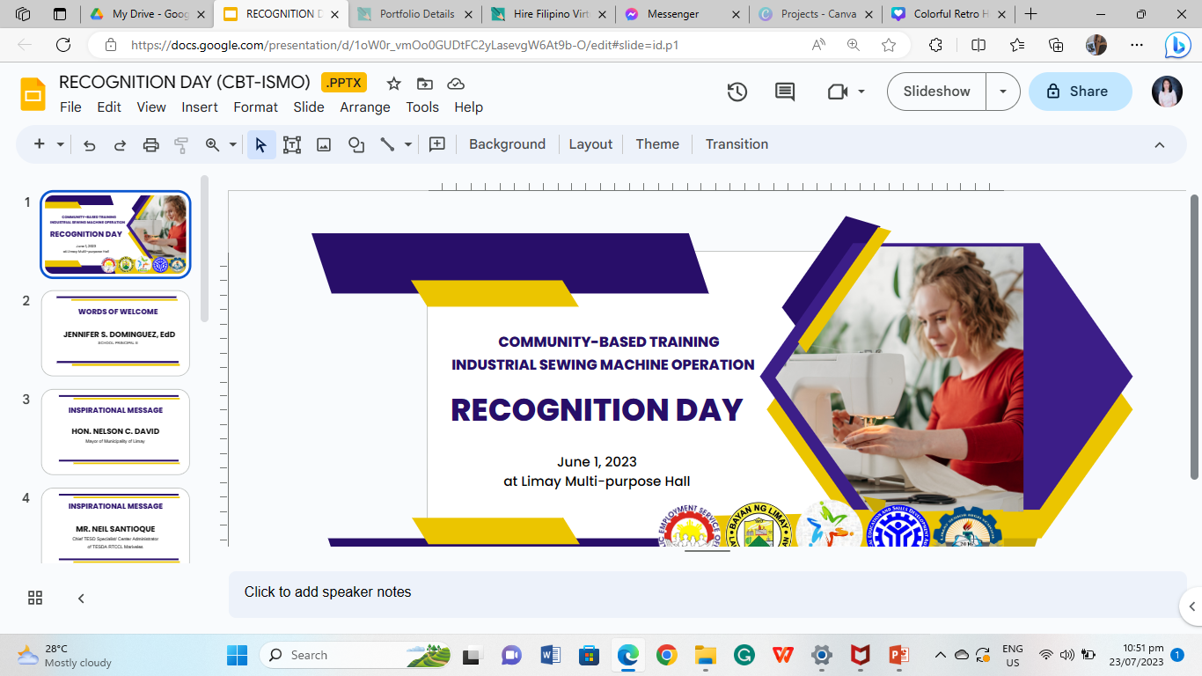This screenshot has height=676, width=1202.
Task: Click the slide canvas vertical scrollbar
Action: click(1195, 337)
